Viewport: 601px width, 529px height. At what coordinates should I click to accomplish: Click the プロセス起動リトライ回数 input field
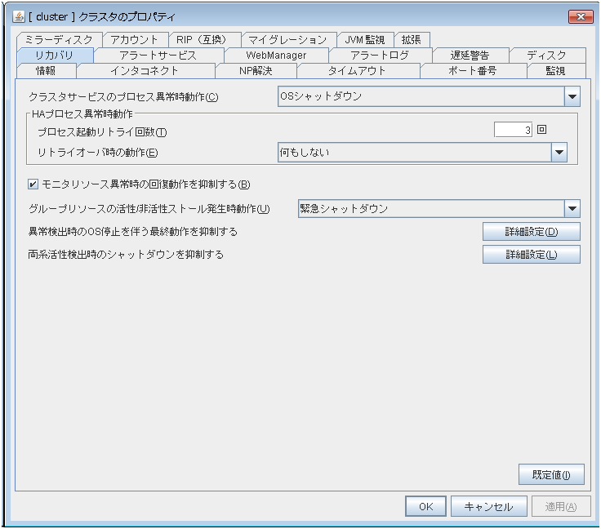click(514, 130)
